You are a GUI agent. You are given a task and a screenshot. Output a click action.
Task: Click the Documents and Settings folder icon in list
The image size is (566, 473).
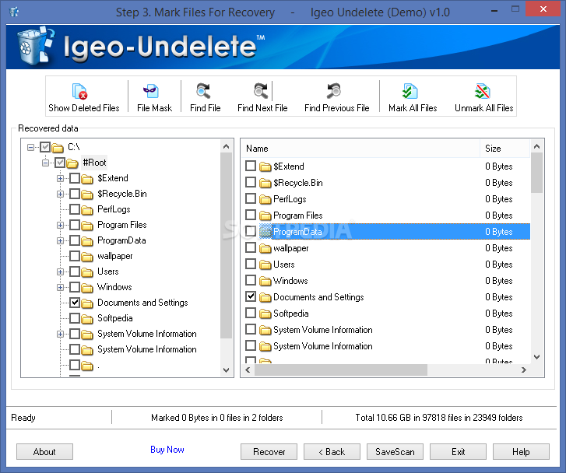[265, 297]
